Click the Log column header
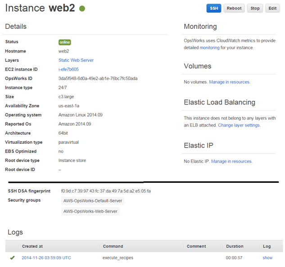This screenshot has width=285, height=267. pyautogui.click(x=267, y=246)
